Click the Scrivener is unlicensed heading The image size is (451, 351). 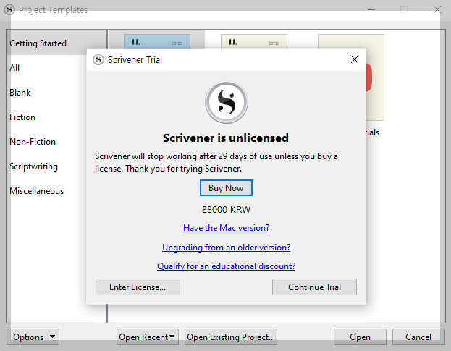click(226, 138)
